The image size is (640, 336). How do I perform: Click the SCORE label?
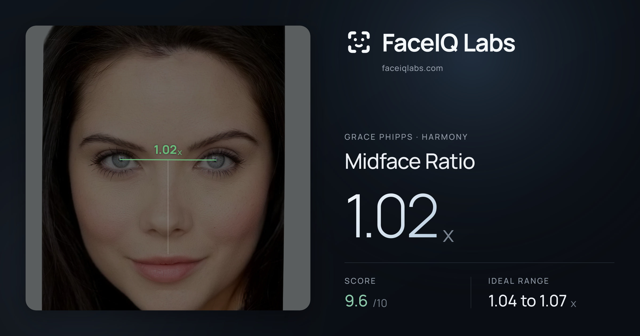coord(360,281)
